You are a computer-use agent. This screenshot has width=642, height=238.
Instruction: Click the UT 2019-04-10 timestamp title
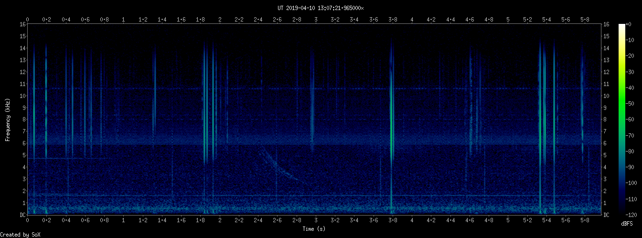click(321, 8)
